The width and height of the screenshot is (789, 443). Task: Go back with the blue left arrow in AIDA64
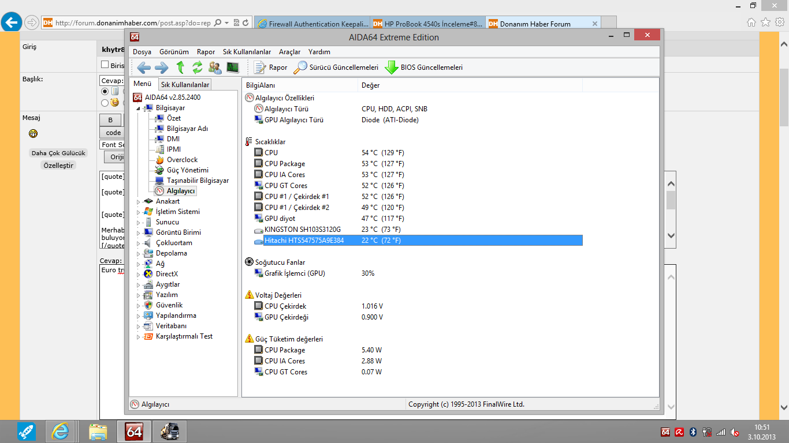[x=144, y=67]
